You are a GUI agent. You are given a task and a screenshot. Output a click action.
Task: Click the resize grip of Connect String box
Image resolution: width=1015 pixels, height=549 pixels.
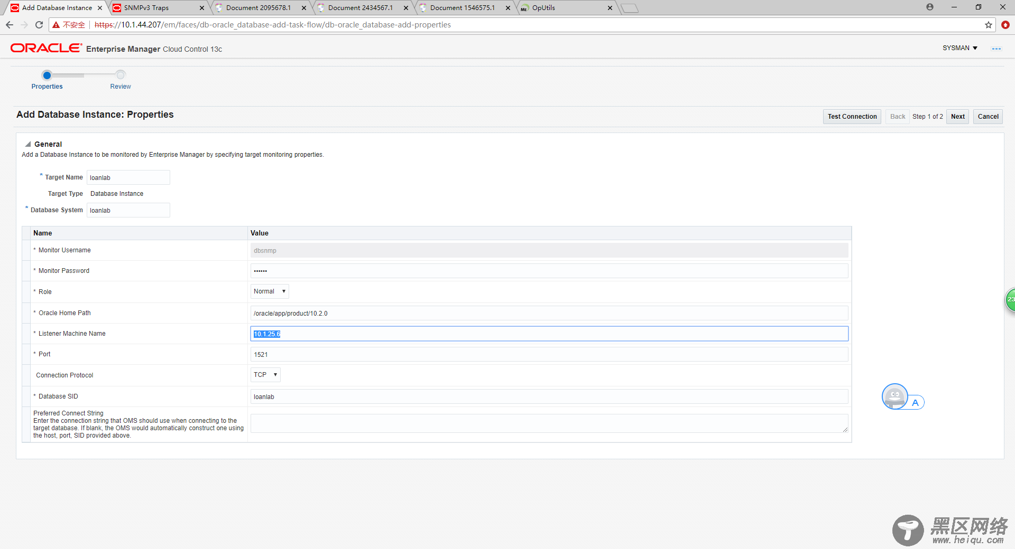point(845,430)
